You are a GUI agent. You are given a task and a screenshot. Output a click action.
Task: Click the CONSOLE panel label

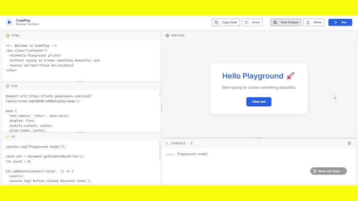(178, 143)
